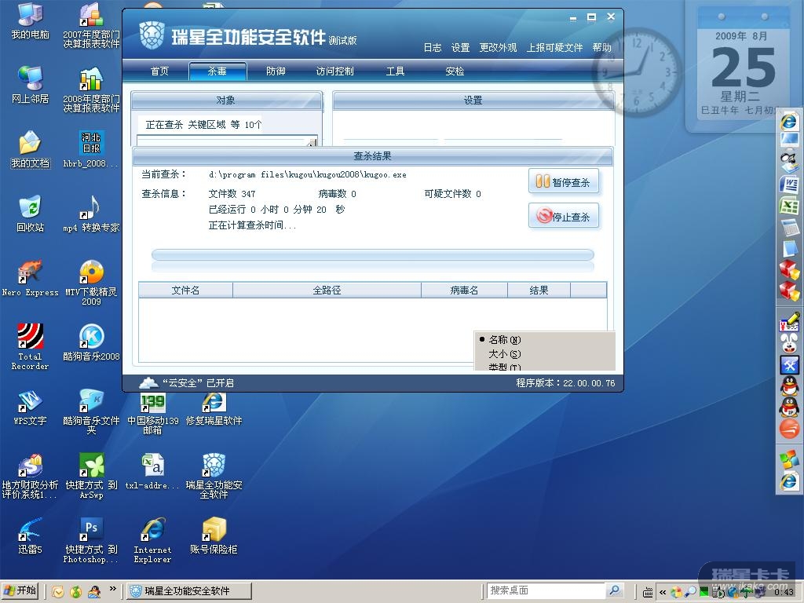This screenshot has width=804, height=603.
Task: Click the 设置 panel header
Action: [x=473, y=100]
